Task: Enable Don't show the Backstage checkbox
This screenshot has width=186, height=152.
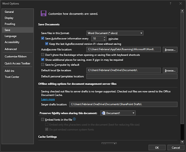Action: tap(42, 55)
